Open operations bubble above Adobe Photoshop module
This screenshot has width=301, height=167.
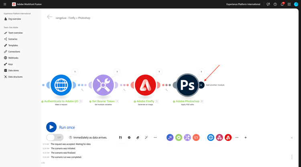(201, 72)
